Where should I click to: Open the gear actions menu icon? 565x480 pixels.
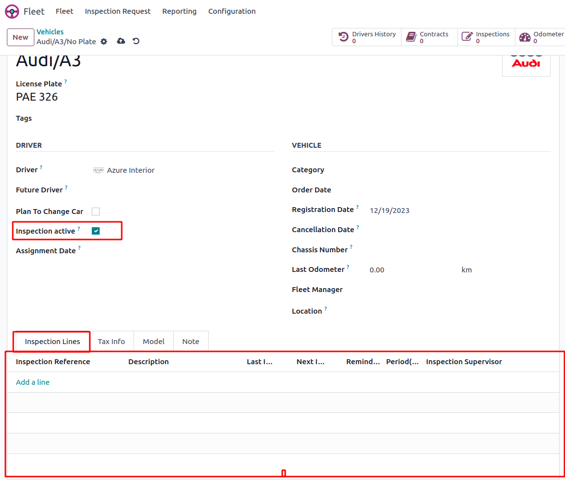(x=104, y=41)
